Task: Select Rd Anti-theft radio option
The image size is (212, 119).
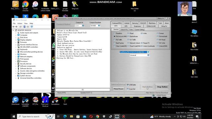Action: click(162, 36)
